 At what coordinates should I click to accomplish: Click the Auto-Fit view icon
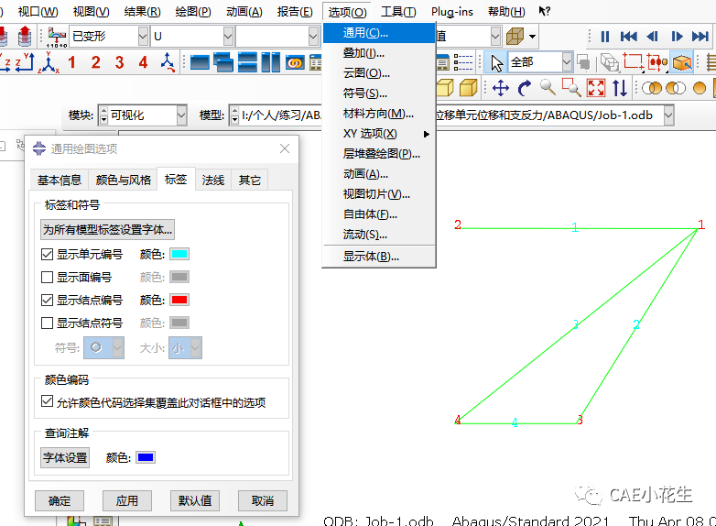596,88
